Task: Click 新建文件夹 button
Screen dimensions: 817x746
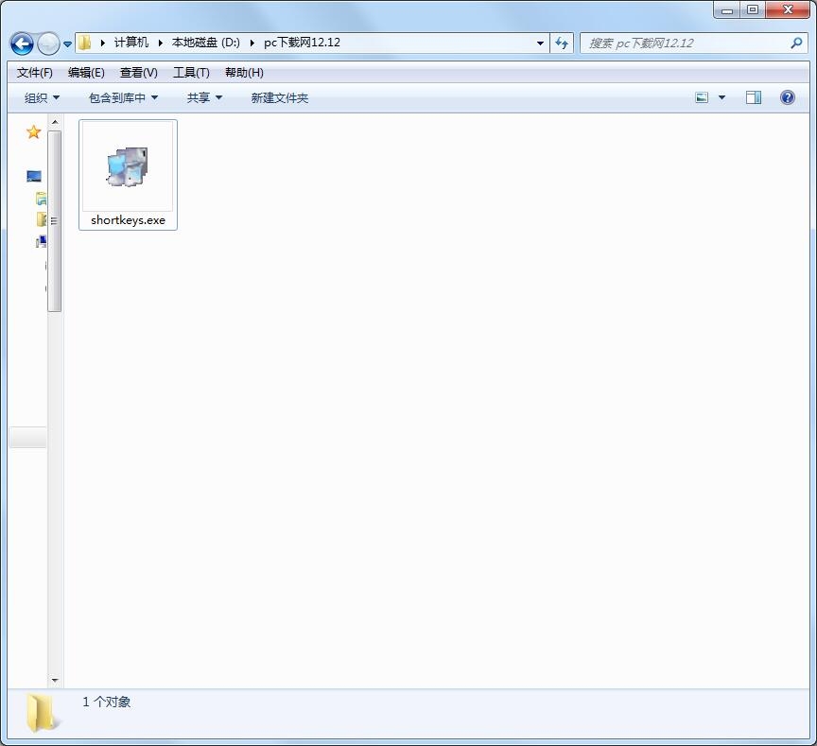Action: tap(280, 97)
